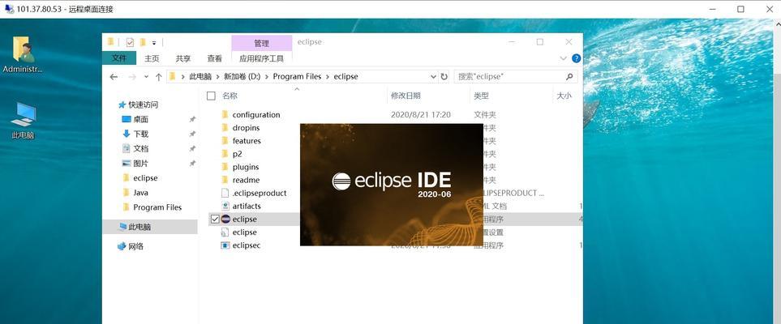
Task: Open the 应用程序工具 ribbon tab
Action: click(x=261, y=58)
